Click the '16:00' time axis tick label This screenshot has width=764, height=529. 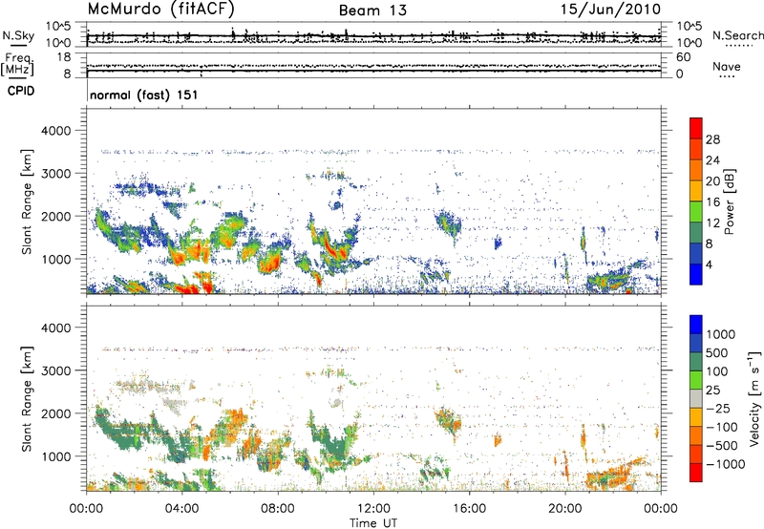click(x=469, y=509)
